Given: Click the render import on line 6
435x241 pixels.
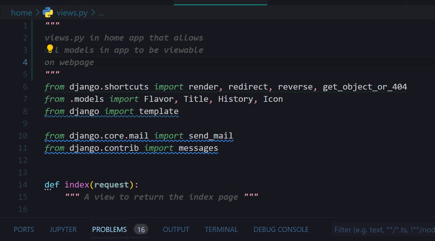Looking at the screenshot, I should 203,87.
